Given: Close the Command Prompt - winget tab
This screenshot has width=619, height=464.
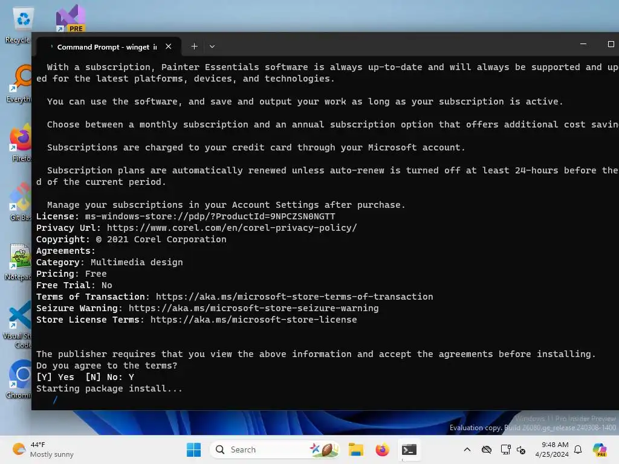Looking at the screenshot, I should pos(169,47).
